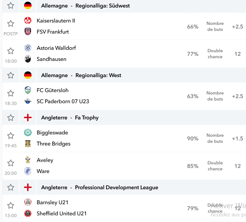The height and width of the screenshot is (222, 246).
Task: Click the Barnsley U21 club logo
Action: [28, 202]
